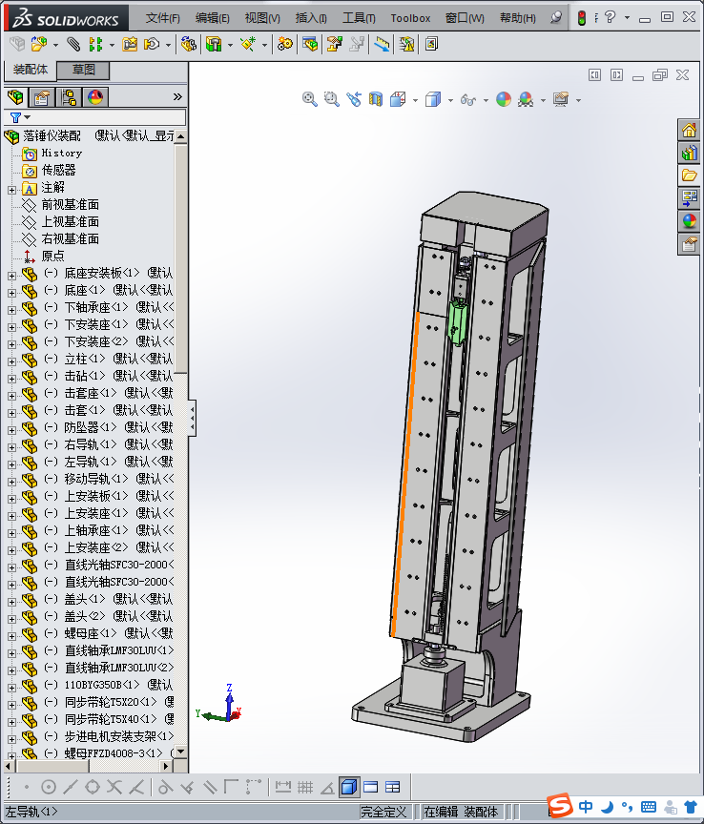Click the green highlighted part in the model
The height and width of the screenshot is (824, 704).
point(457,322)
